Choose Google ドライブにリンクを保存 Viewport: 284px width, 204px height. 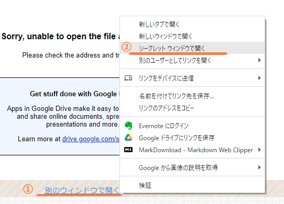click(x=192, y=138)
